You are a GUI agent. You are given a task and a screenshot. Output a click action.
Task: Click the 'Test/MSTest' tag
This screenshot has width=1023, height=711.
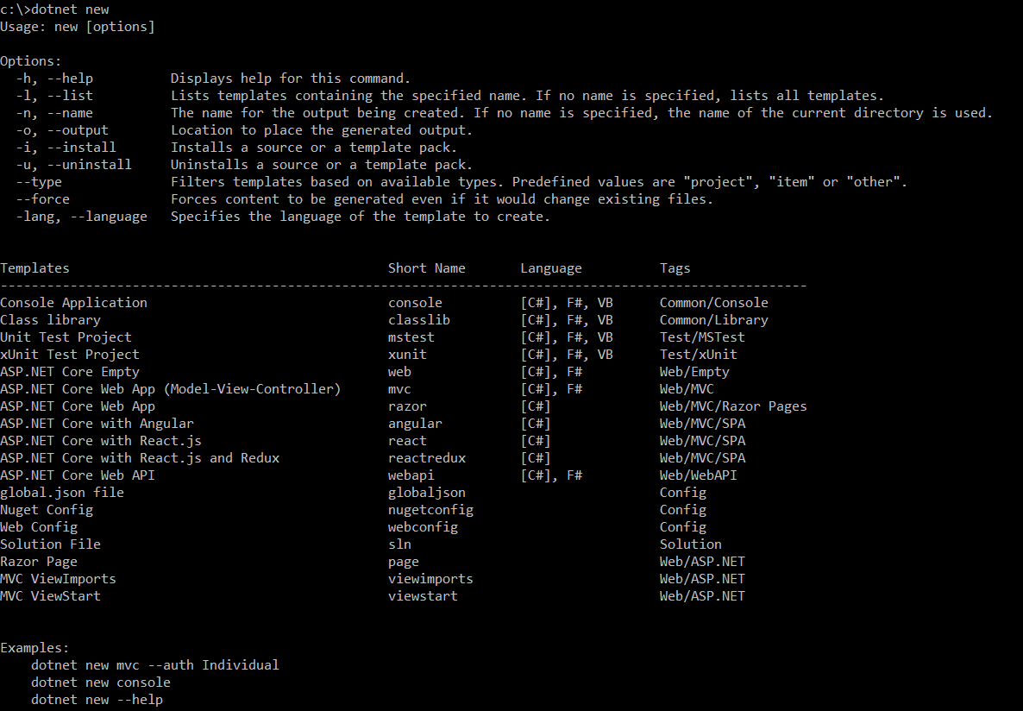702,337
